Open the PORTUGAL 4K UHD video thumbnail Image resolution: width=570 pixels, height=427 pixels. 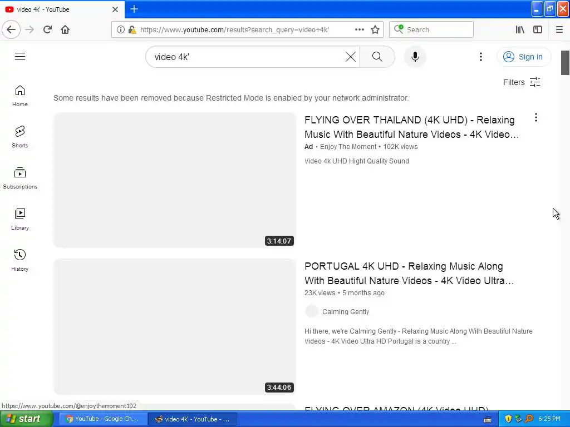[175, 327]
